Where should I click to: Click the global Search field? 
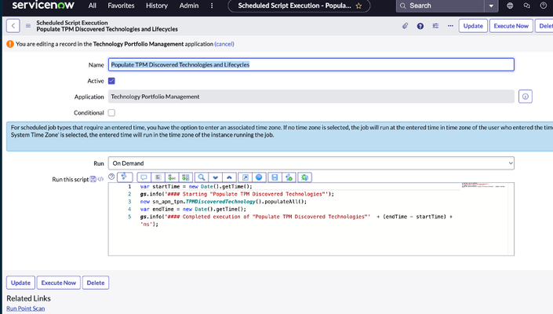[x=440, y=5]
